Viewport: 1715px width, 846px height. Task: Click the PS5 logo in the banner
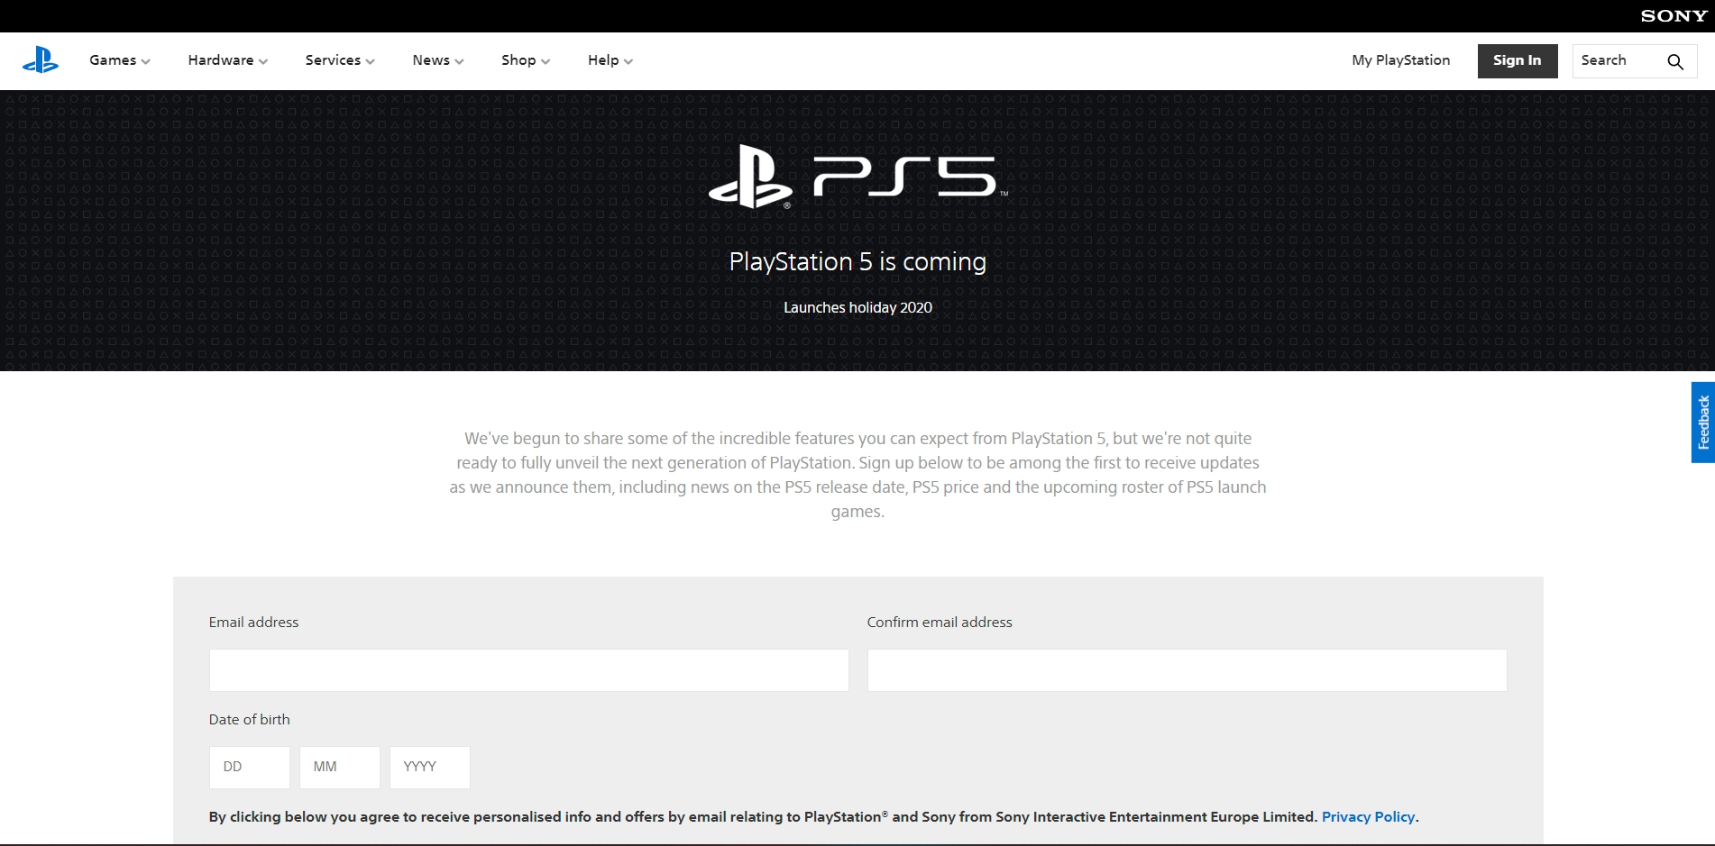[x=857, y=177]
